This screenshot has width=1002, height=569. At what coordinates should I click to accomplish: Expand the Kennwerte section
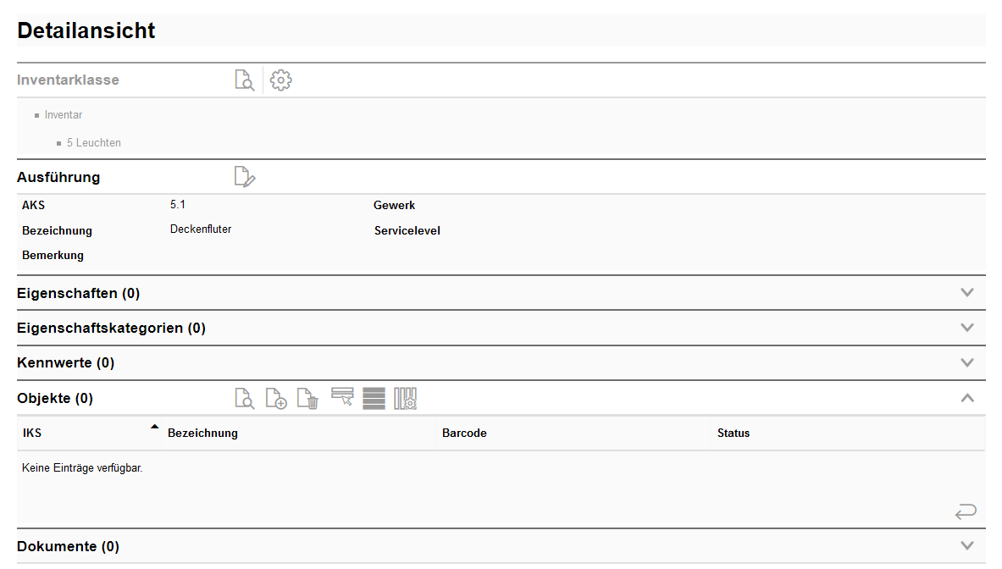tap(967, 362)
